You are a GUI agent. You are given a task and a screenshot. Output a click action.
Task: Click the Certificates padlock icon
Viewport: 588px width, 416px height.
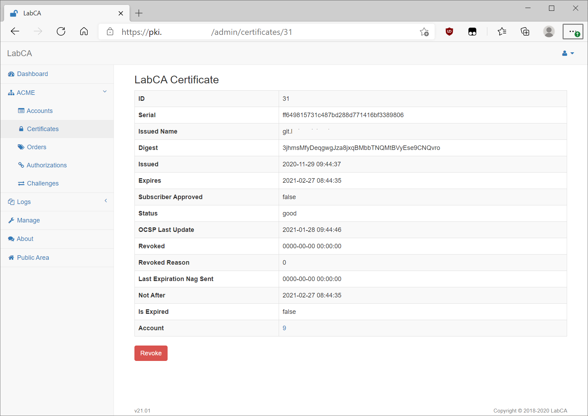(x=21, y=129)
